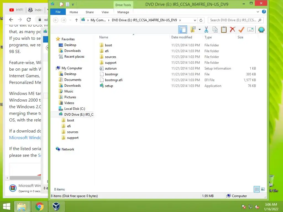Select the support folder in file list
Image resolution: width=283 pixels, height=212 pixels.
[x=111, y=63]
